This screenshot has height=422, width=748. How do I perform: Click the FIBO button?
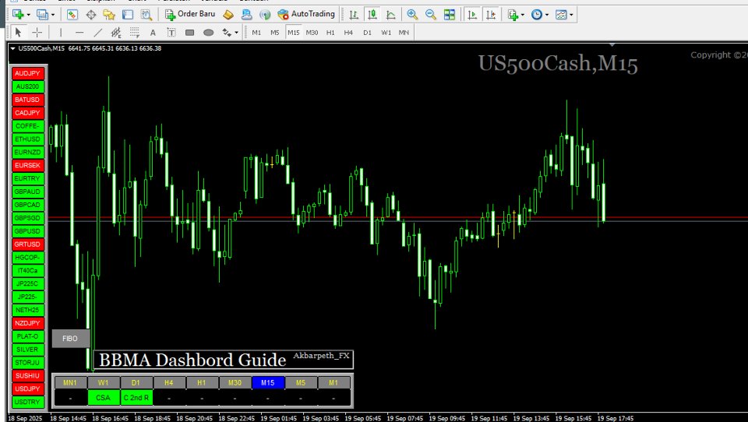tap(70, 338)
